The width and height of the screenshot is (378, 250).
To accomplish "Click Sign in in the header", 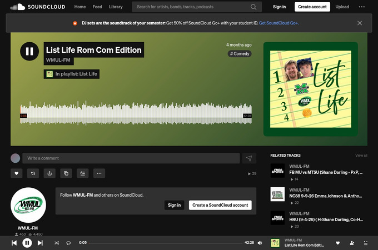I will [279, 7].
